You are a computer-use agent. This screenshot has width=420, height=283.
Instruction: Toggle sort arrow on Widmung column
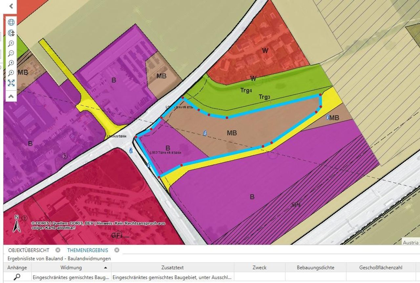coord(105,268)
